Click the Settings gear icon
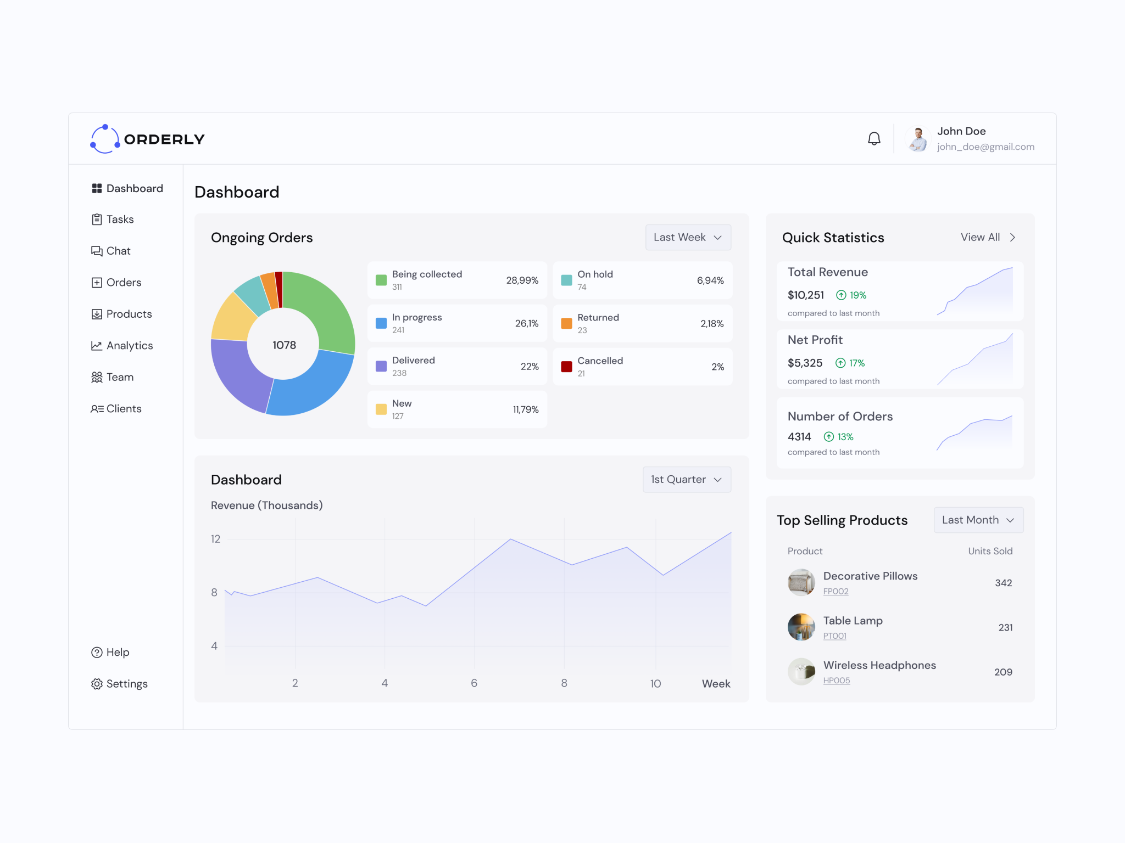Screen dimensions: 1125x843 click(x=97, y=684)
